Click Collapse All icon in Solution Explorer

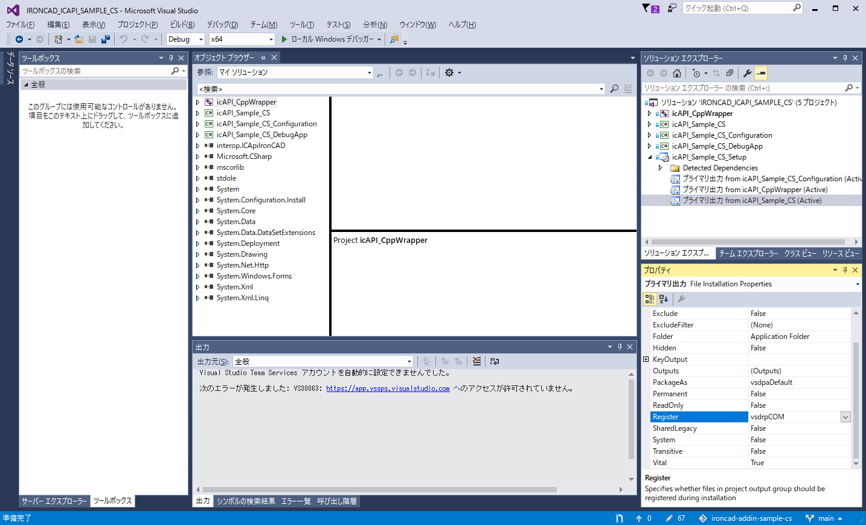click(730, 73)
